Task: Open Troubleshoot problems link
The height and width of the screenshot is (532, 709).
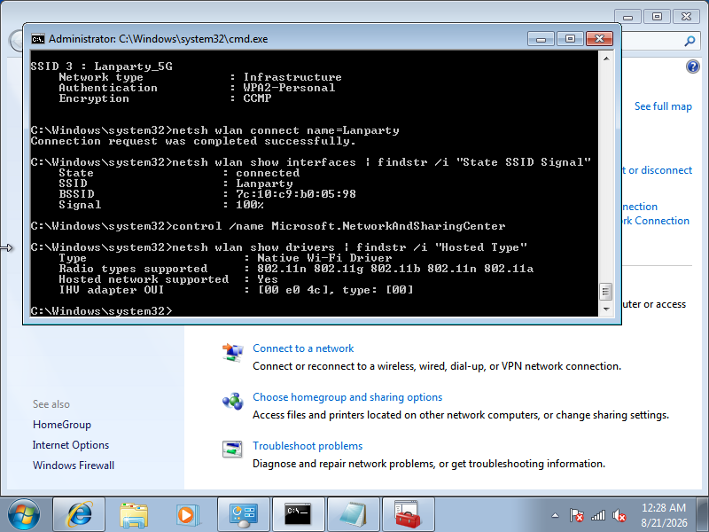Action: (x=308, y=446)
